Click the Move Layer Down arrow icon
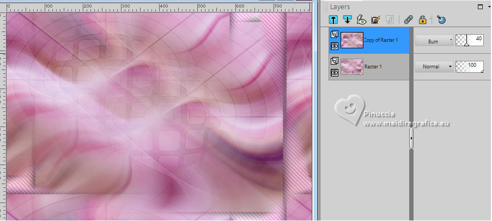This screenshot has height=221, width=492. pos(347,20)
